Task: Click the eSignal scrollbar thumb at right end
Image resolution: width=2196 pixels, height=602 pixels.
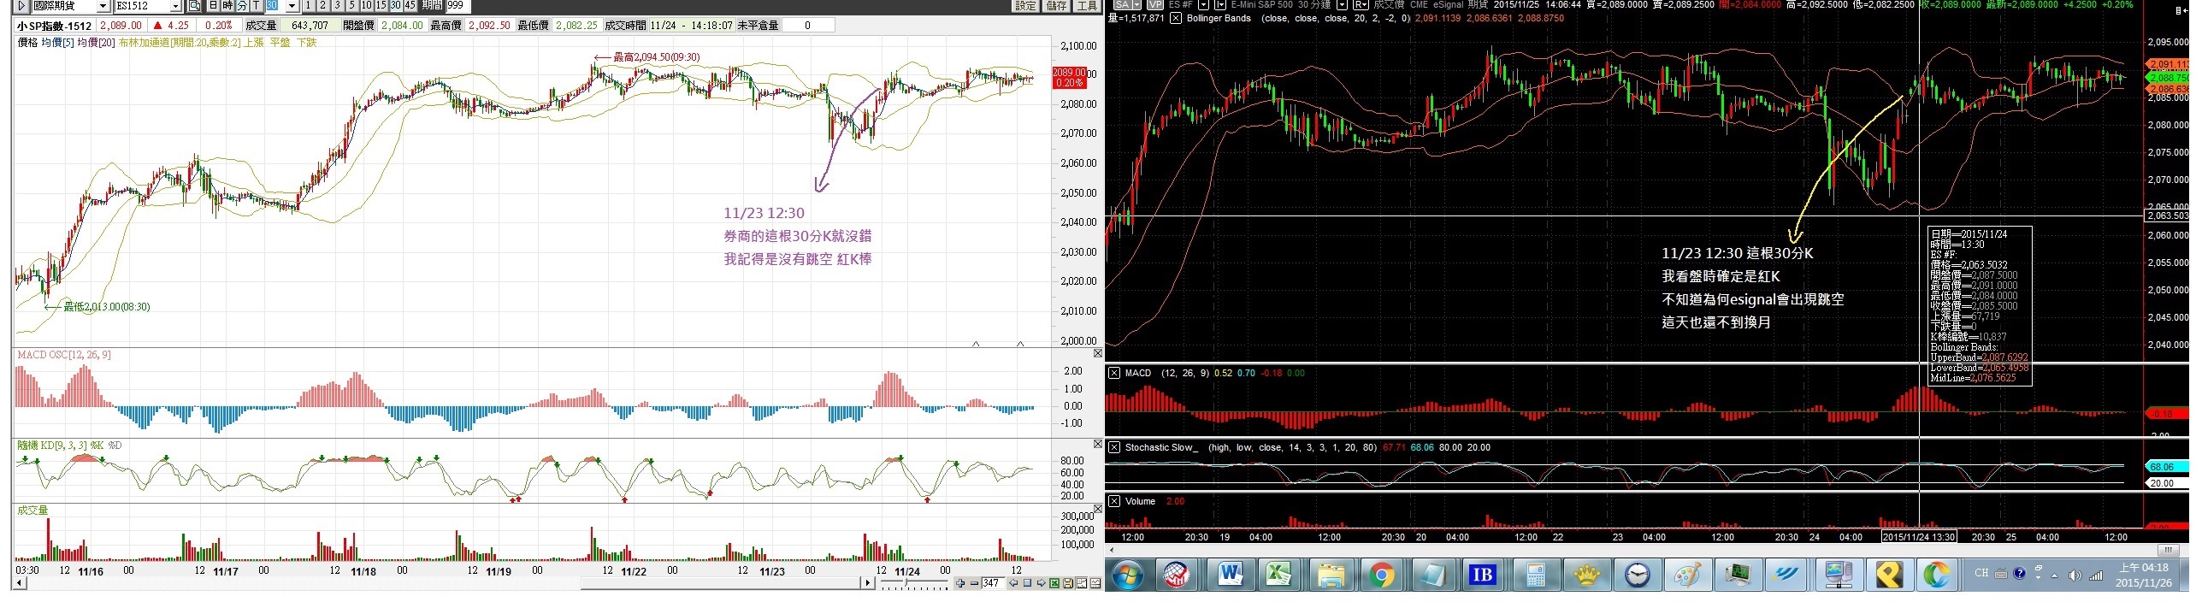Action: pos(2168,550)
